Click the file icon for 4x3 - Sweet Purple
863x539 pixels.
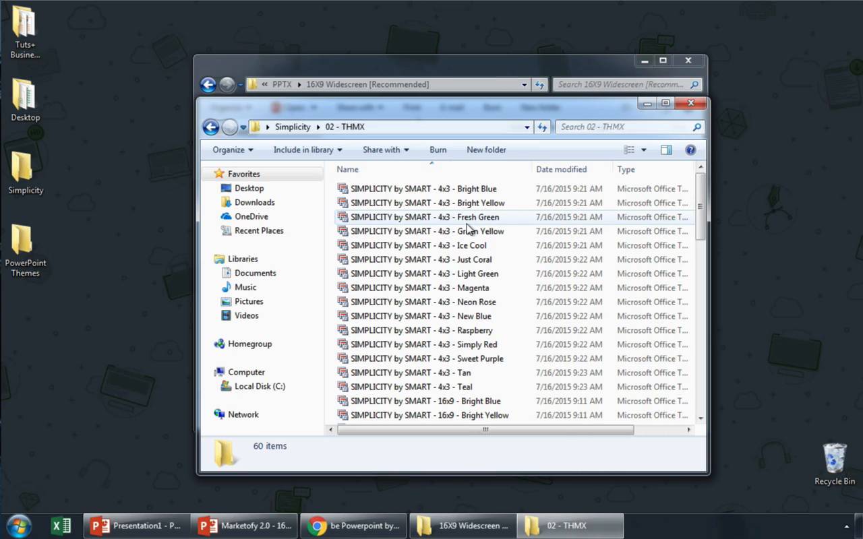pyautogui.click(x=343, y=358)
